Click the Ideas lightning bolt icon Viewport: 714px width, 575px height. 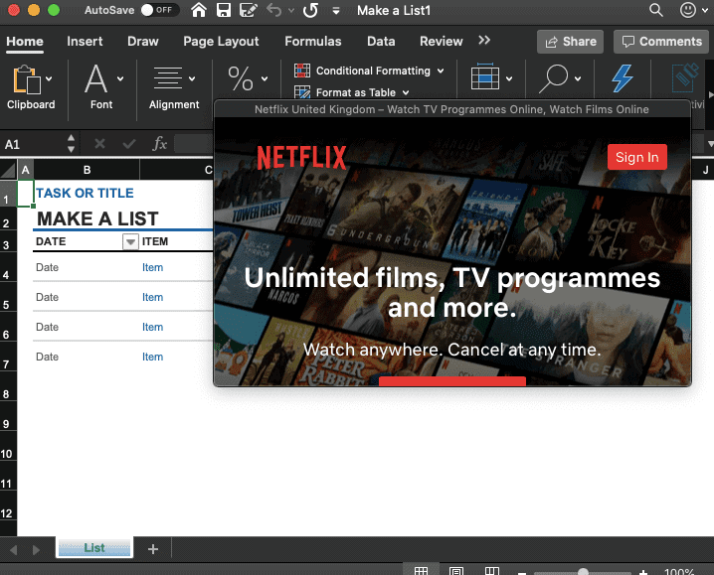click(x=623, y=78)
